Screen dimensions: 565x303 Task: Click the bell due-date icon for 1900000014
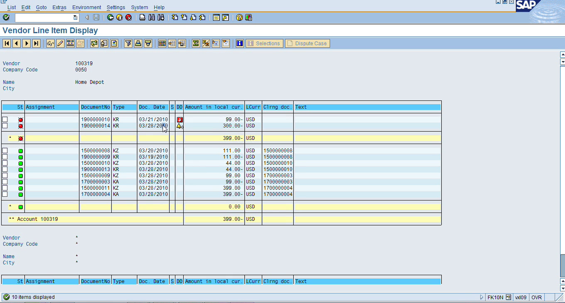pyautogui.click(x=179, y=126)
